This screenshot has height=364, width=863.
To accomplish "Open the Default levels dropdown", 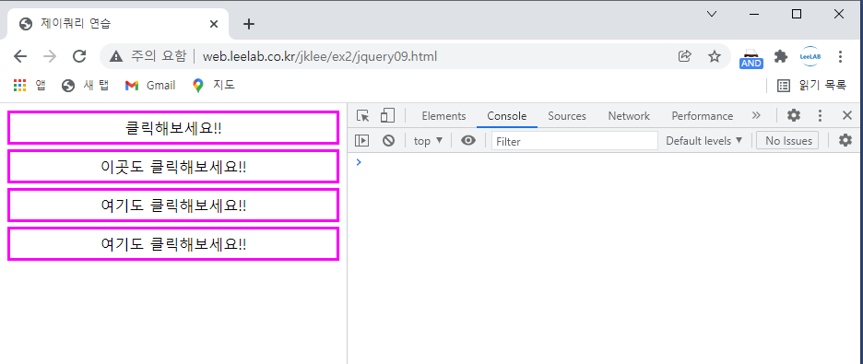I will tap(703, 141).
